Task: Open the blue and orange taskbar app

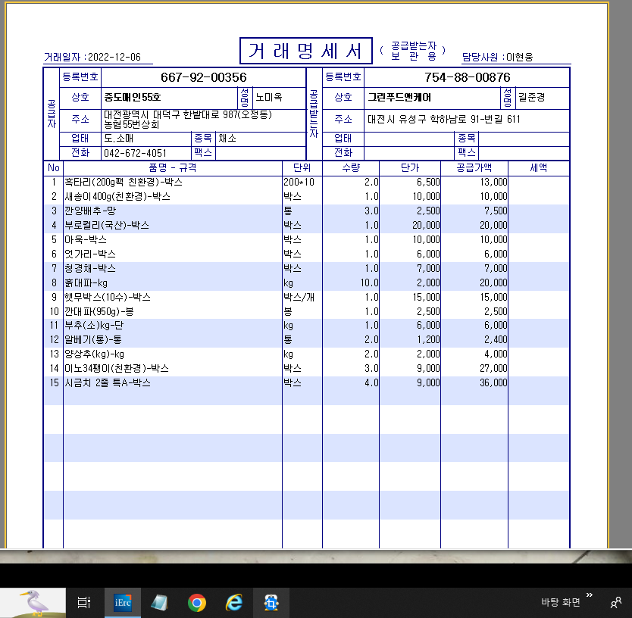Action: click(271, 603)
